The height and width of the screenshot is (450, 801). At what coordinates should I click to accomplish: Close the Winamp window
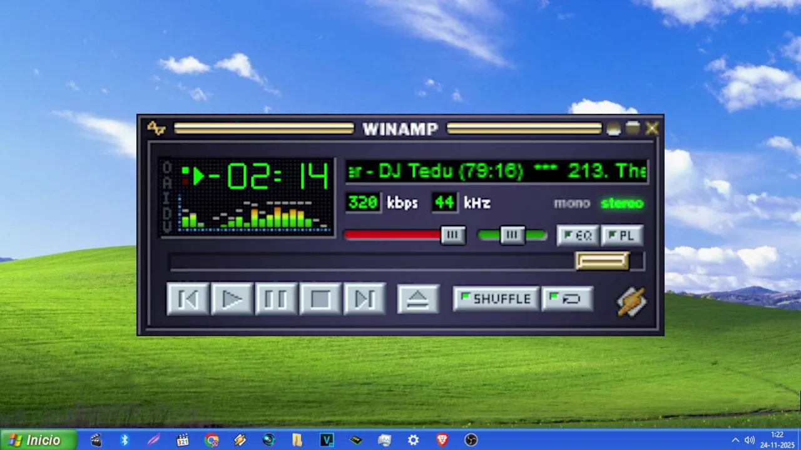click(x=652, y=128)
